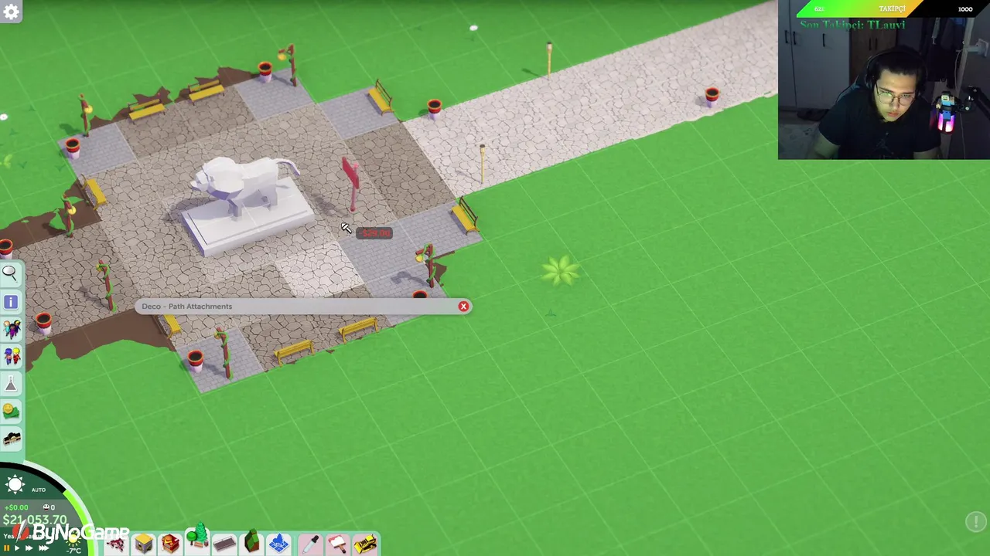Click the -7°C temperature indicator
990x556 pixels.
pyautogui.click(x=73, y=551)
